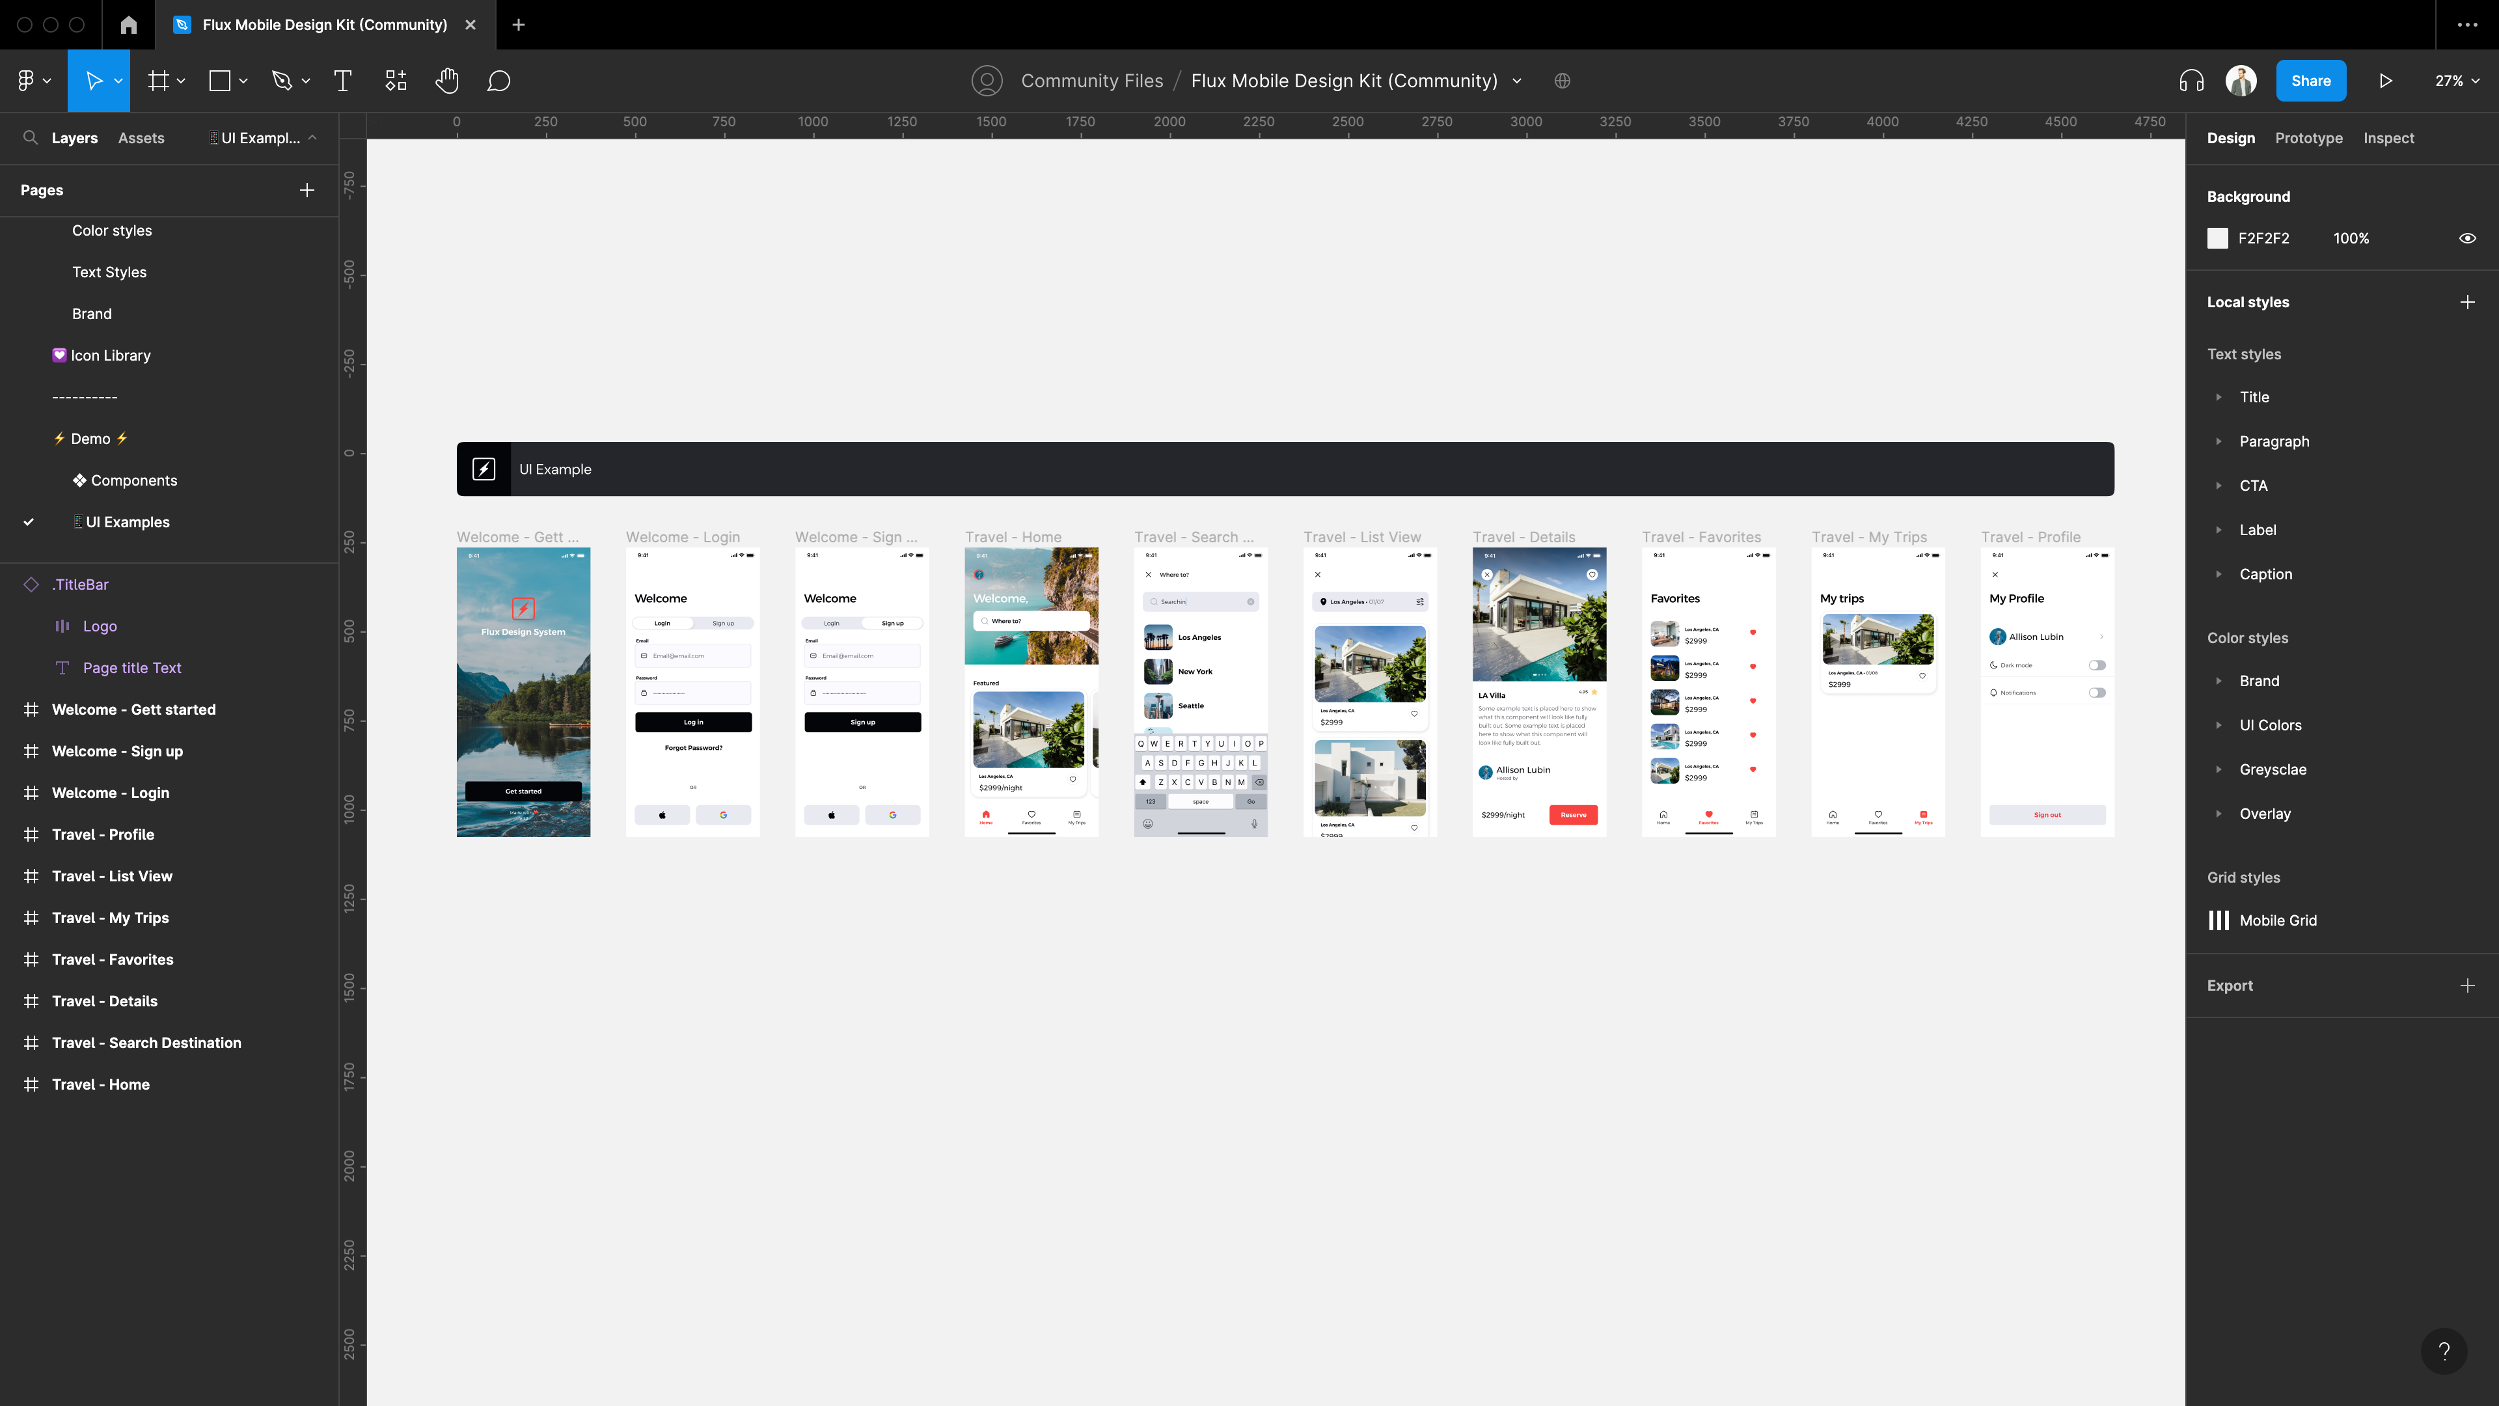The height and width of the screenshot is (1406, 2499).
Task: Click the search icon in Layers panel
Action: tap(30, 138)
